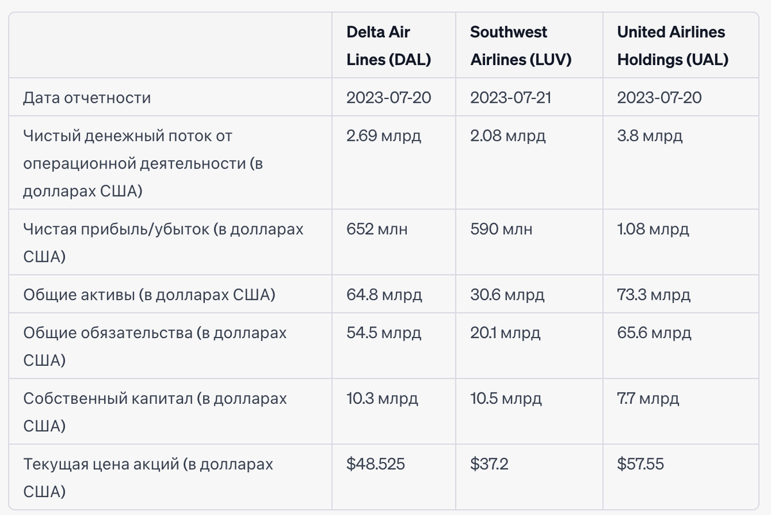Click the United Airlines Holdings (UAL) header
This screenshot has height=515, width=771.
(x=672, y=46)
